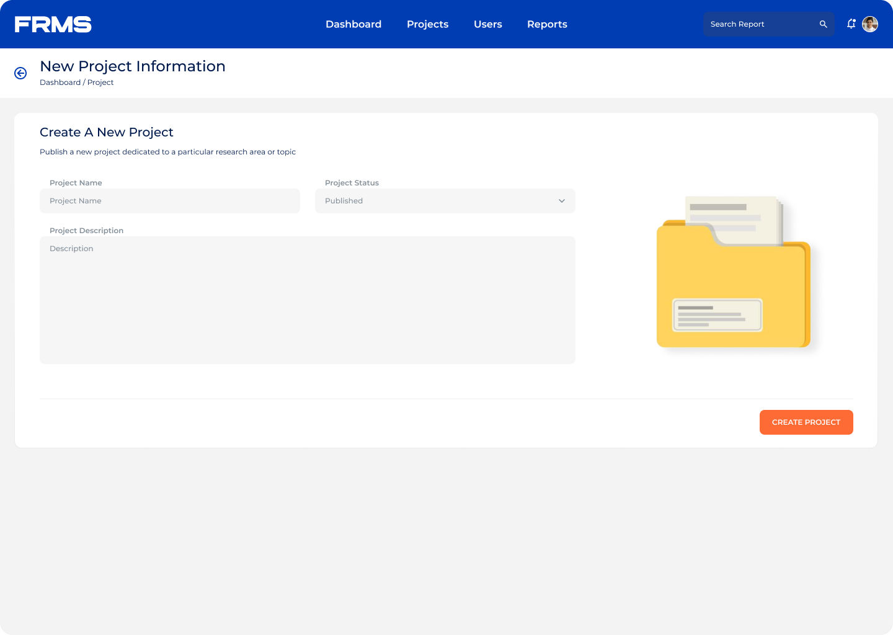
Task: Click the Project Description field label
Action: [x=86, y=231]
